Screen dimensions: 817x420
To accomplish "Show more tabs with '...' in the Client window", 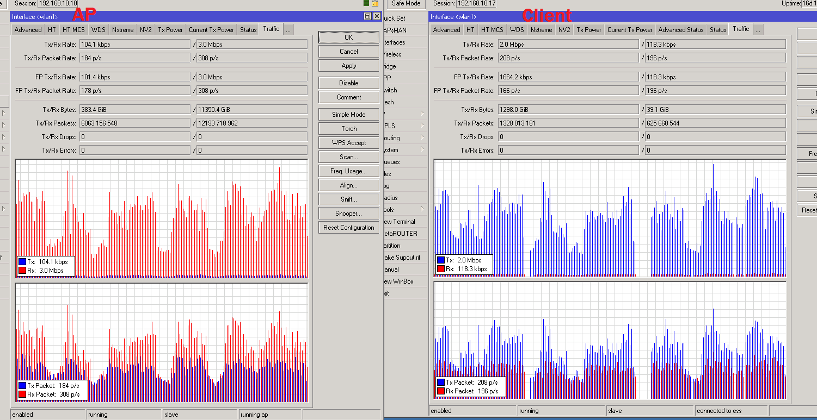I will point(758,29).
